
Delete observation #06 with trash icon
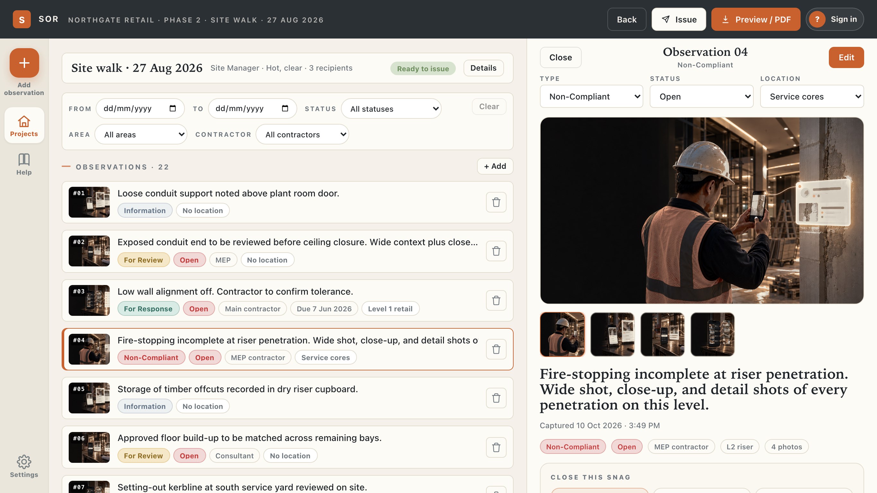click(496, 447)
